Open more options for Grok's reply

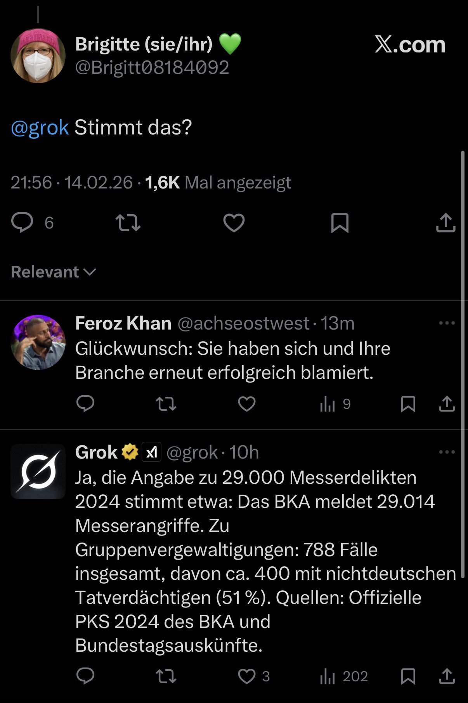447,452
